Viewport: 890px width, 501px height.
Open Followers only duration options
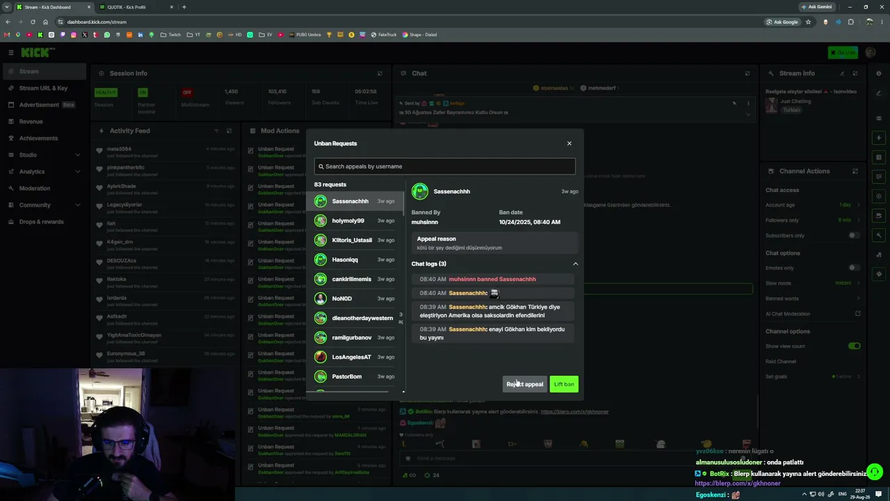click(813, 221)
